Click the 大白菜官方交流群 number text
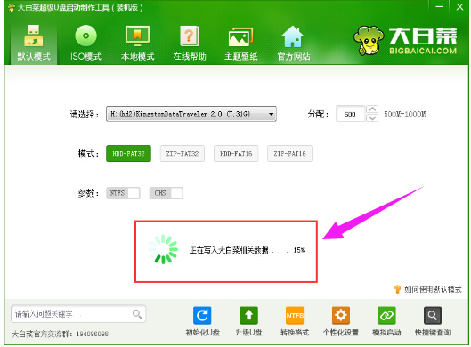Screen dimensions: 471x347 [x=60, y=334]
